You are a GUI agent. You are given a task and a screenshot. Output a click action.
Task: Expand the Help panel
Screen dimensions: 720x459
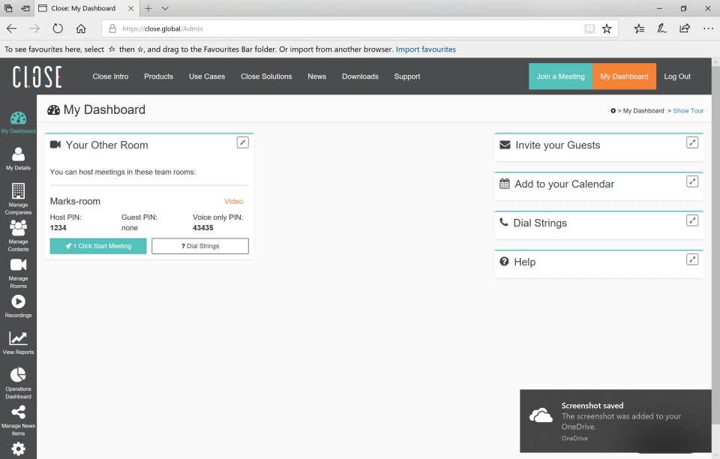pos(692,259)
